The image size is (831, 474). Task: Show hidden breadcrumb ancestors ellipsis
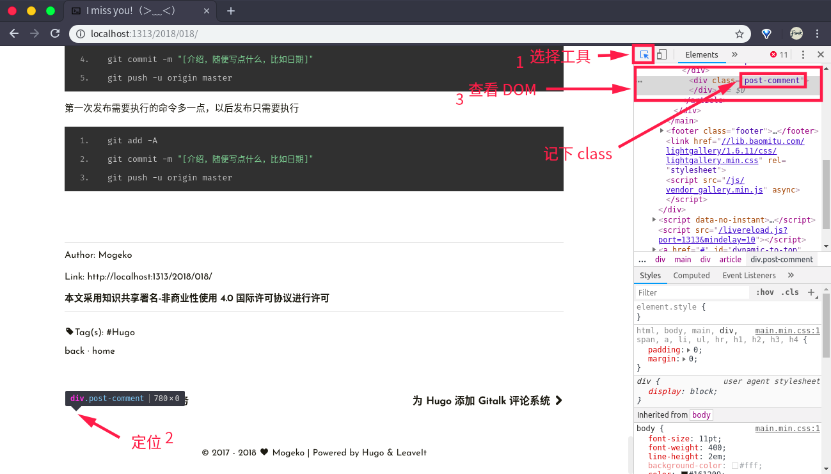pos(642,260)
